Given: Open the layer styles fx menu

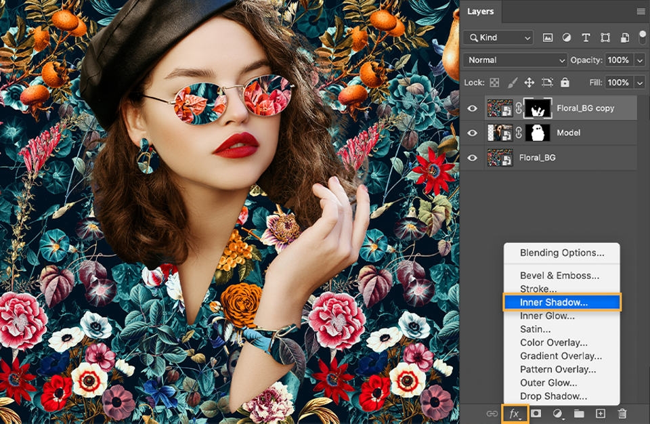Looking at the screenshot, I should pyautogui.click(x=515, y=413).
